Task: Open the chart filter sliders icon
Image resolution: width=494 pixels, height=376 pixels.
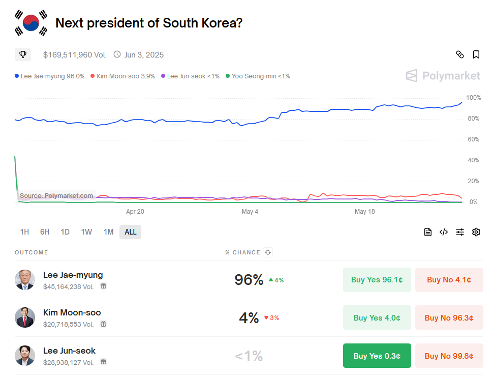Action: tap(460, 232)
